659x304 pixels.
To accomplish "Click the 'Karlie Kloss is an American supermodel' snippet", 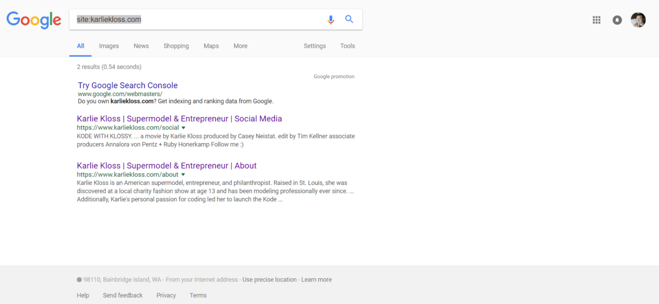I will (x=216, y=191).
